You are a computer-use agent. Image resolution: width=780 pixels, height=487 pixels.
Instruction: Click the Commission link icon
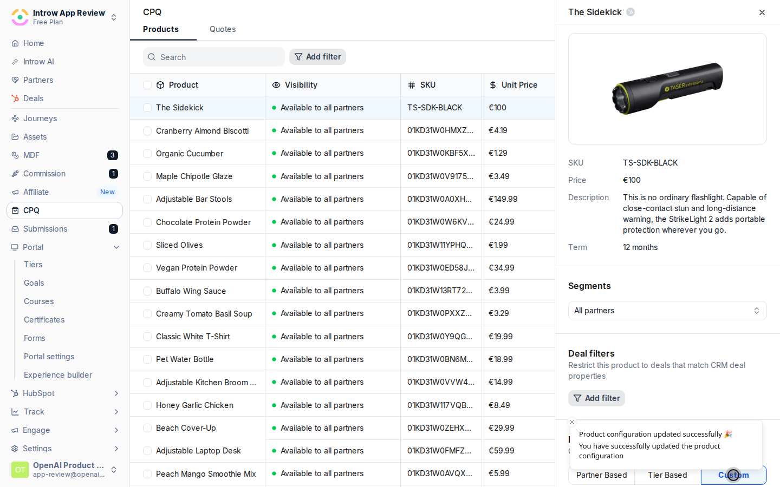point(15,174)
